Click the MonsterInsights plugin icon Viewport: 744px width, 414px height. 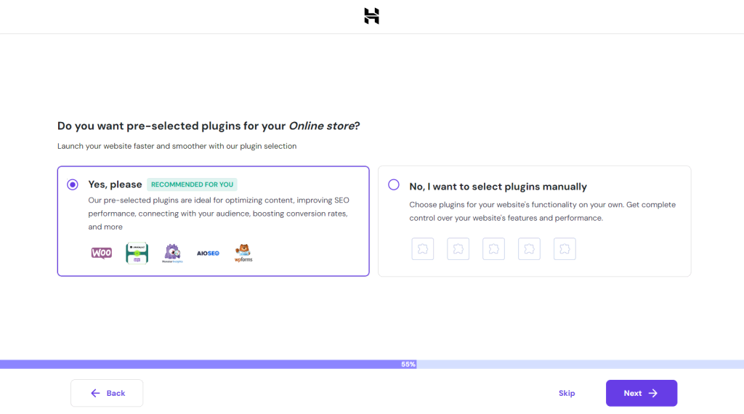pyautogui.click(x=172, y=253)
